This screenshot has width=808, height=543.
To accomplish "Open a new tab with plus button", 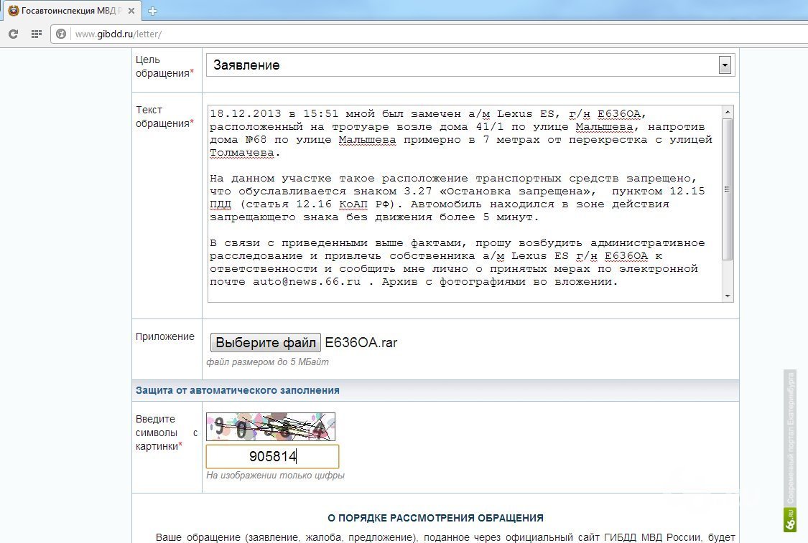I will pyautogui.click(x=152, y=11).
